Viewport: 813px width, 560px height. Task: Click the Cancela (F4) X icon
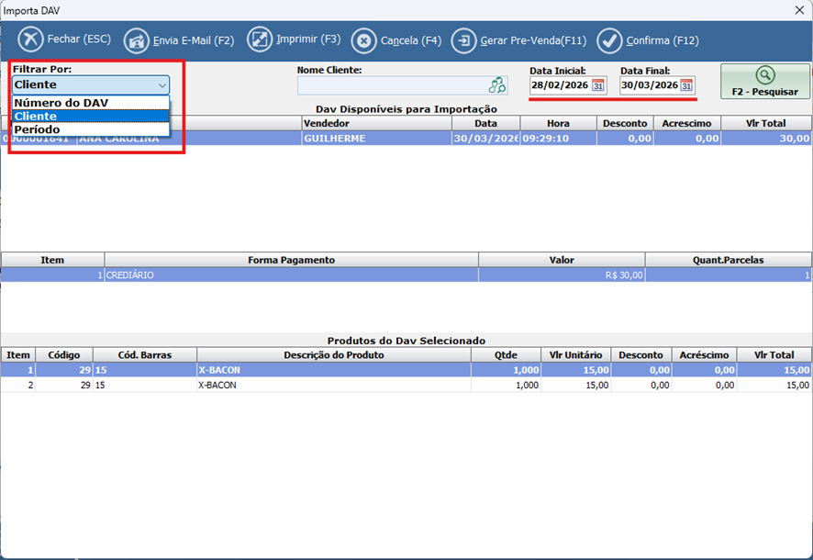pos(363,40)
